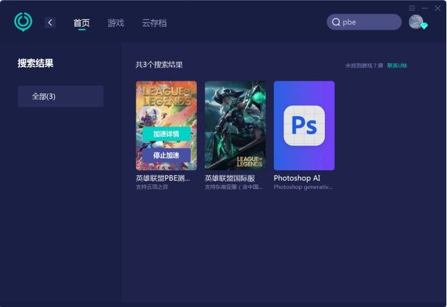Click the VIP diamond badge icon
This screenshot has width=447, height=307.
pos(424,26)
